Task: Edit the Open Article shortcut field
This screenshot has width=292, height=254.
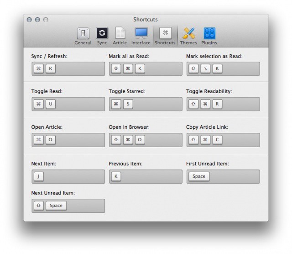Action: pos(68,140)
